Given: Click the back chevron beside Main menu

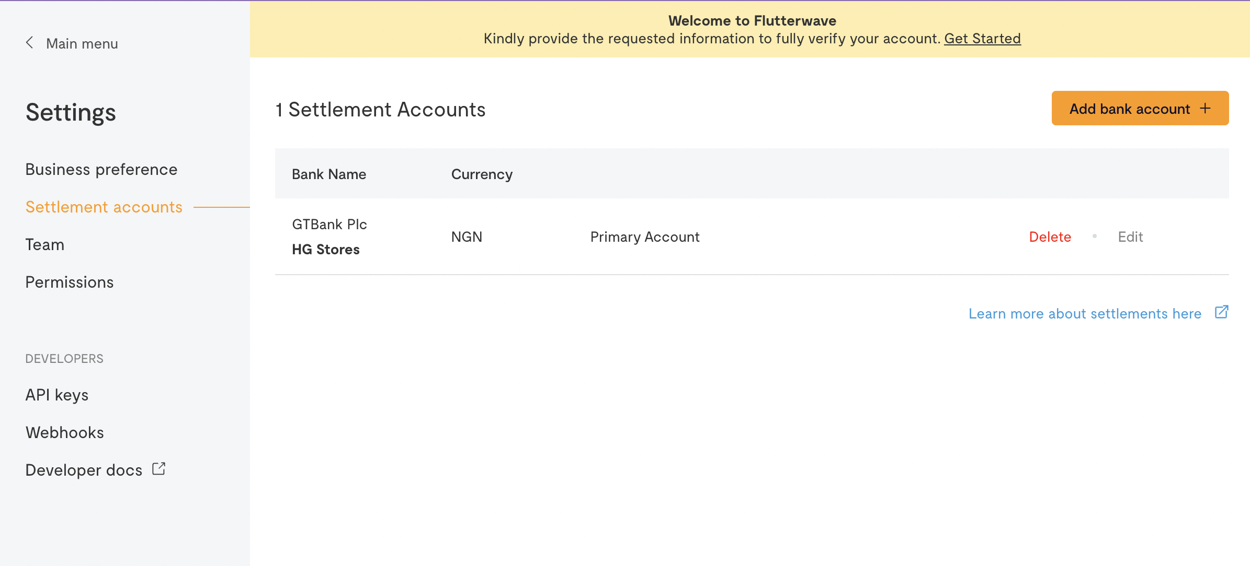Looking at the screenshot, I should click(x=30, y=43).
